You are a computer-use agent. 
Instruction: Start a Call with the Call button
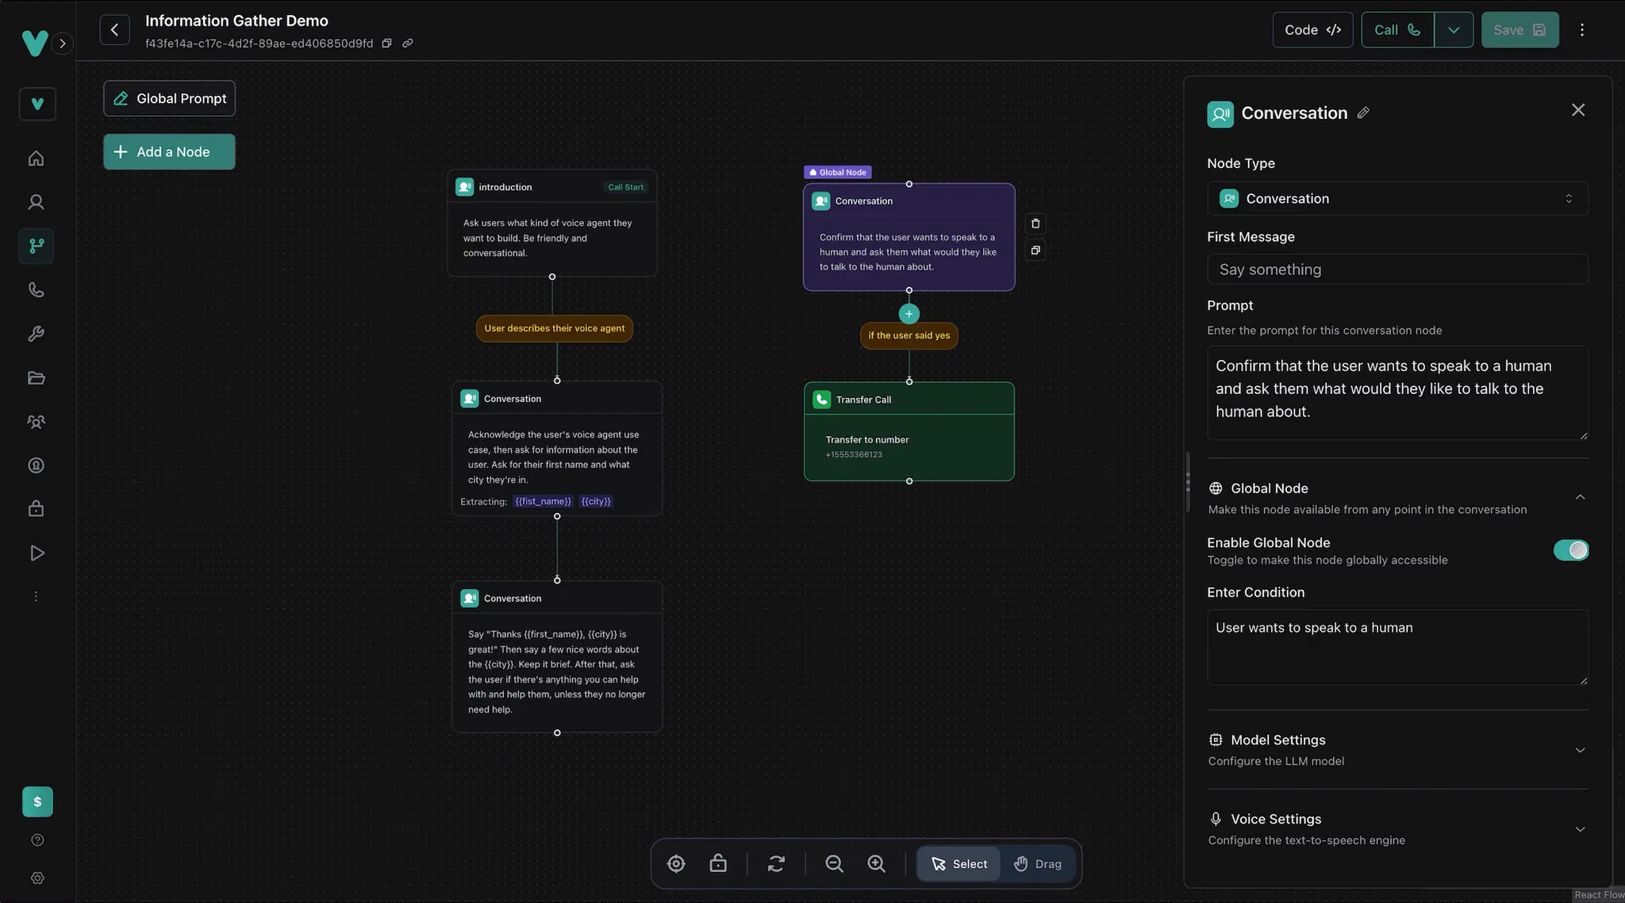coord(1397,30)
